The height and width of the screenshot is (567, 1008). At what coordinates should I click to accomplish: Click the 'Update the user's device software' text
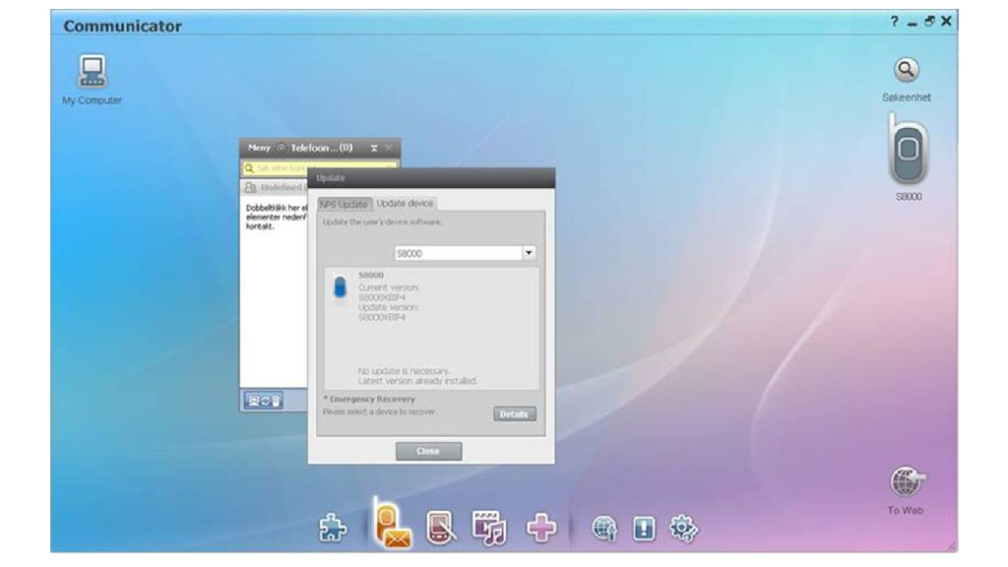(x=383, y=221)
